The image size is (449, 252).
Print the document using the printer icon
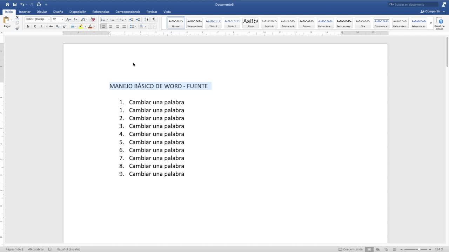pyautogui.click(x=39, y=5)
